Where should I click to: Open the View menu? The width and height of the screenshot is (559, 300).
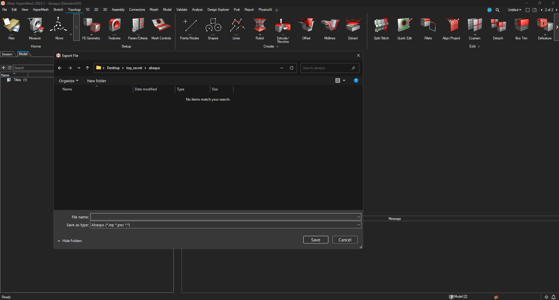click(25, 10)
